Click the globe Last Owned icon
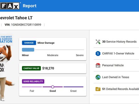The width and height of the screenshot is (139, 104). coord(98,77)
